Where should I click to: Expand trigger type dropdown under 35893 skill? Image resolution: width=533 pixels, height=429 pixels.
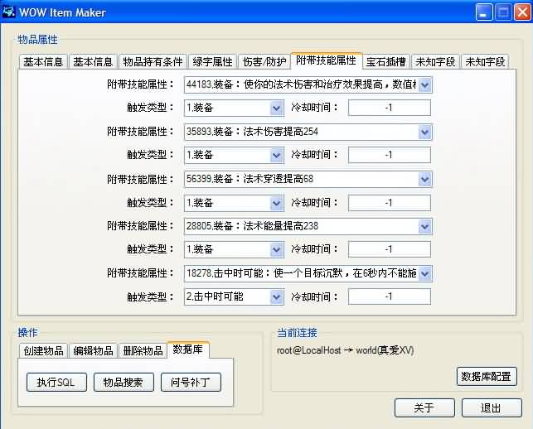click(277, 155)
